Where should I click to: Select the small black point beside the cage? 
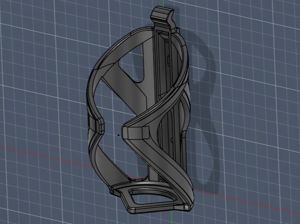click(x=118, y=135)
